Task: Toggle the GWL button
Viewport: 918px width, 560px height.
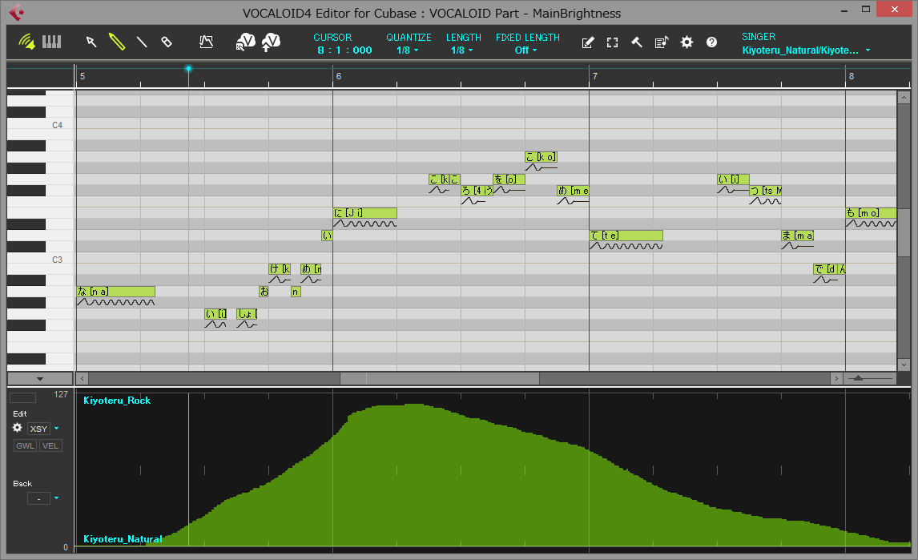Action: coord(25,445)
